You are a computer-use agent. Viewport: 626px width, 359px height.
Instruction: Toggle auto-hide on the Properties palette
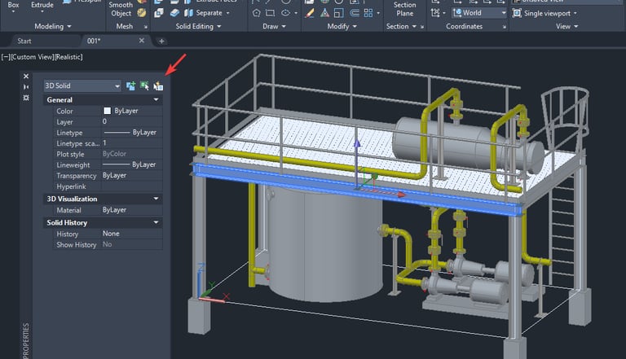pyautogui.click(x=26, y=86)
